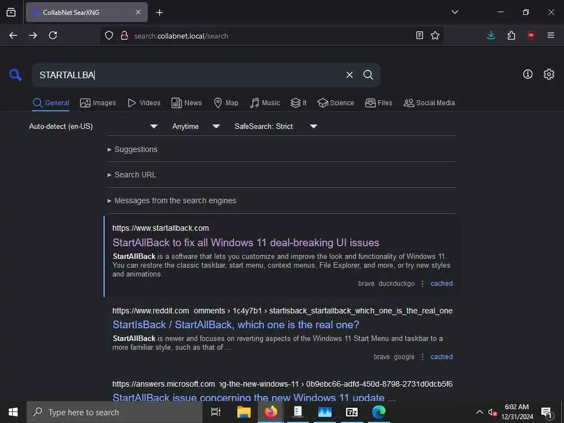View site security lock icon
The width and height of the screenshot is (564, 423).
coord(124,35)
